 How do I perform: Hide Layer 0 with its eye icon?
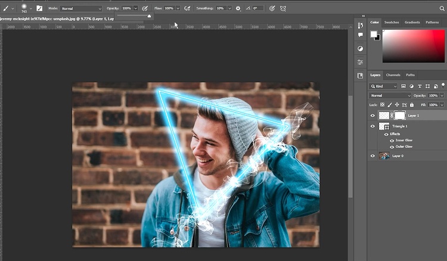pos(373,156)
